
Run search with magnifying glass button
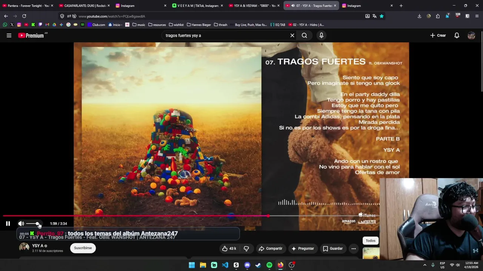(x=304, y=35)
